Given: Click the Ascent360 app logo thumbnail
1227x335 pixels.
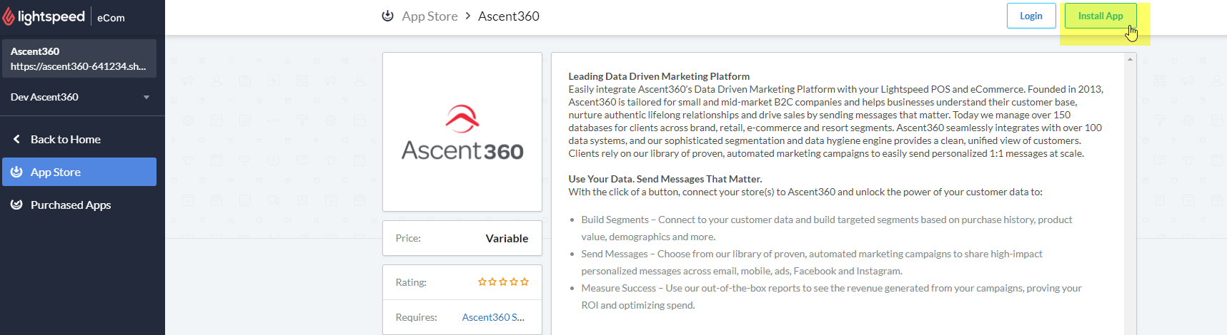Looking at the screenshot, I should pyautogui.click(x=462, y=132).
